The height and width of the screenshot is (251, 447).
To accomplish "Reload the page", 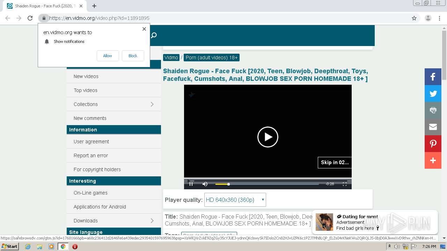I will (30, 18).
